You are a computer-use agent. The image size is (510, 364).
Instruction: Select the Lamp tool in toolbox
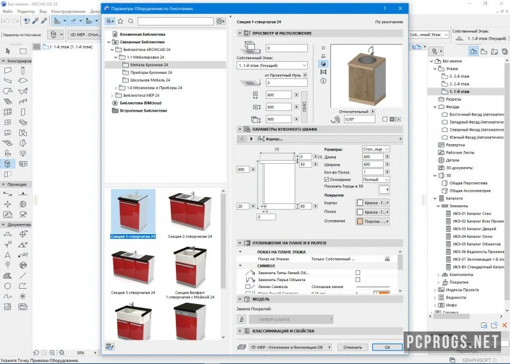(x=23, y=153)
